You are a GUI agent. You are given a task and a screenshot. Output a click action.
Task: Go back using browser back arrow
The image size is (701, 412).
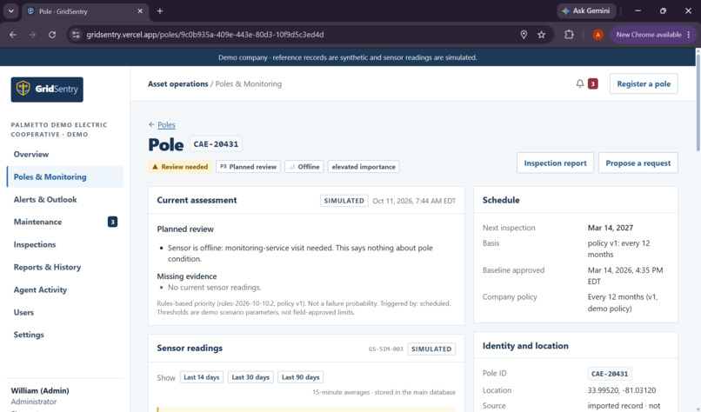pos(12,35)
